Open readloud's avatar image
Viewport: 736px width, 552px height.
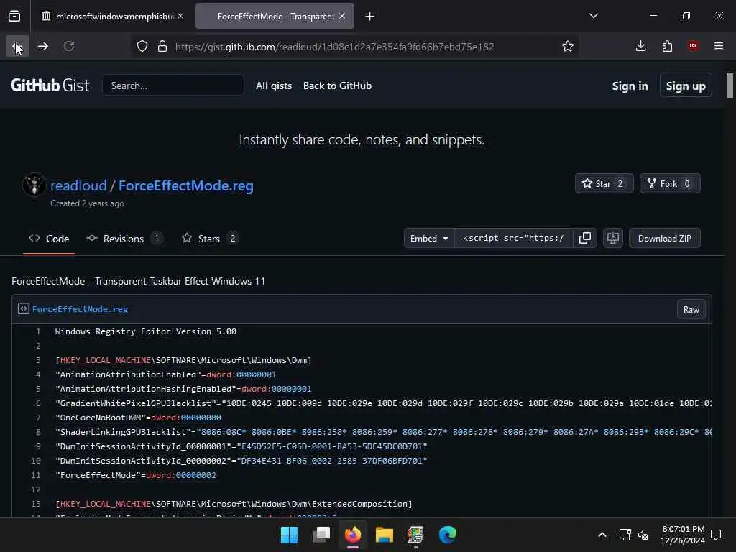(x=34, y=185)
